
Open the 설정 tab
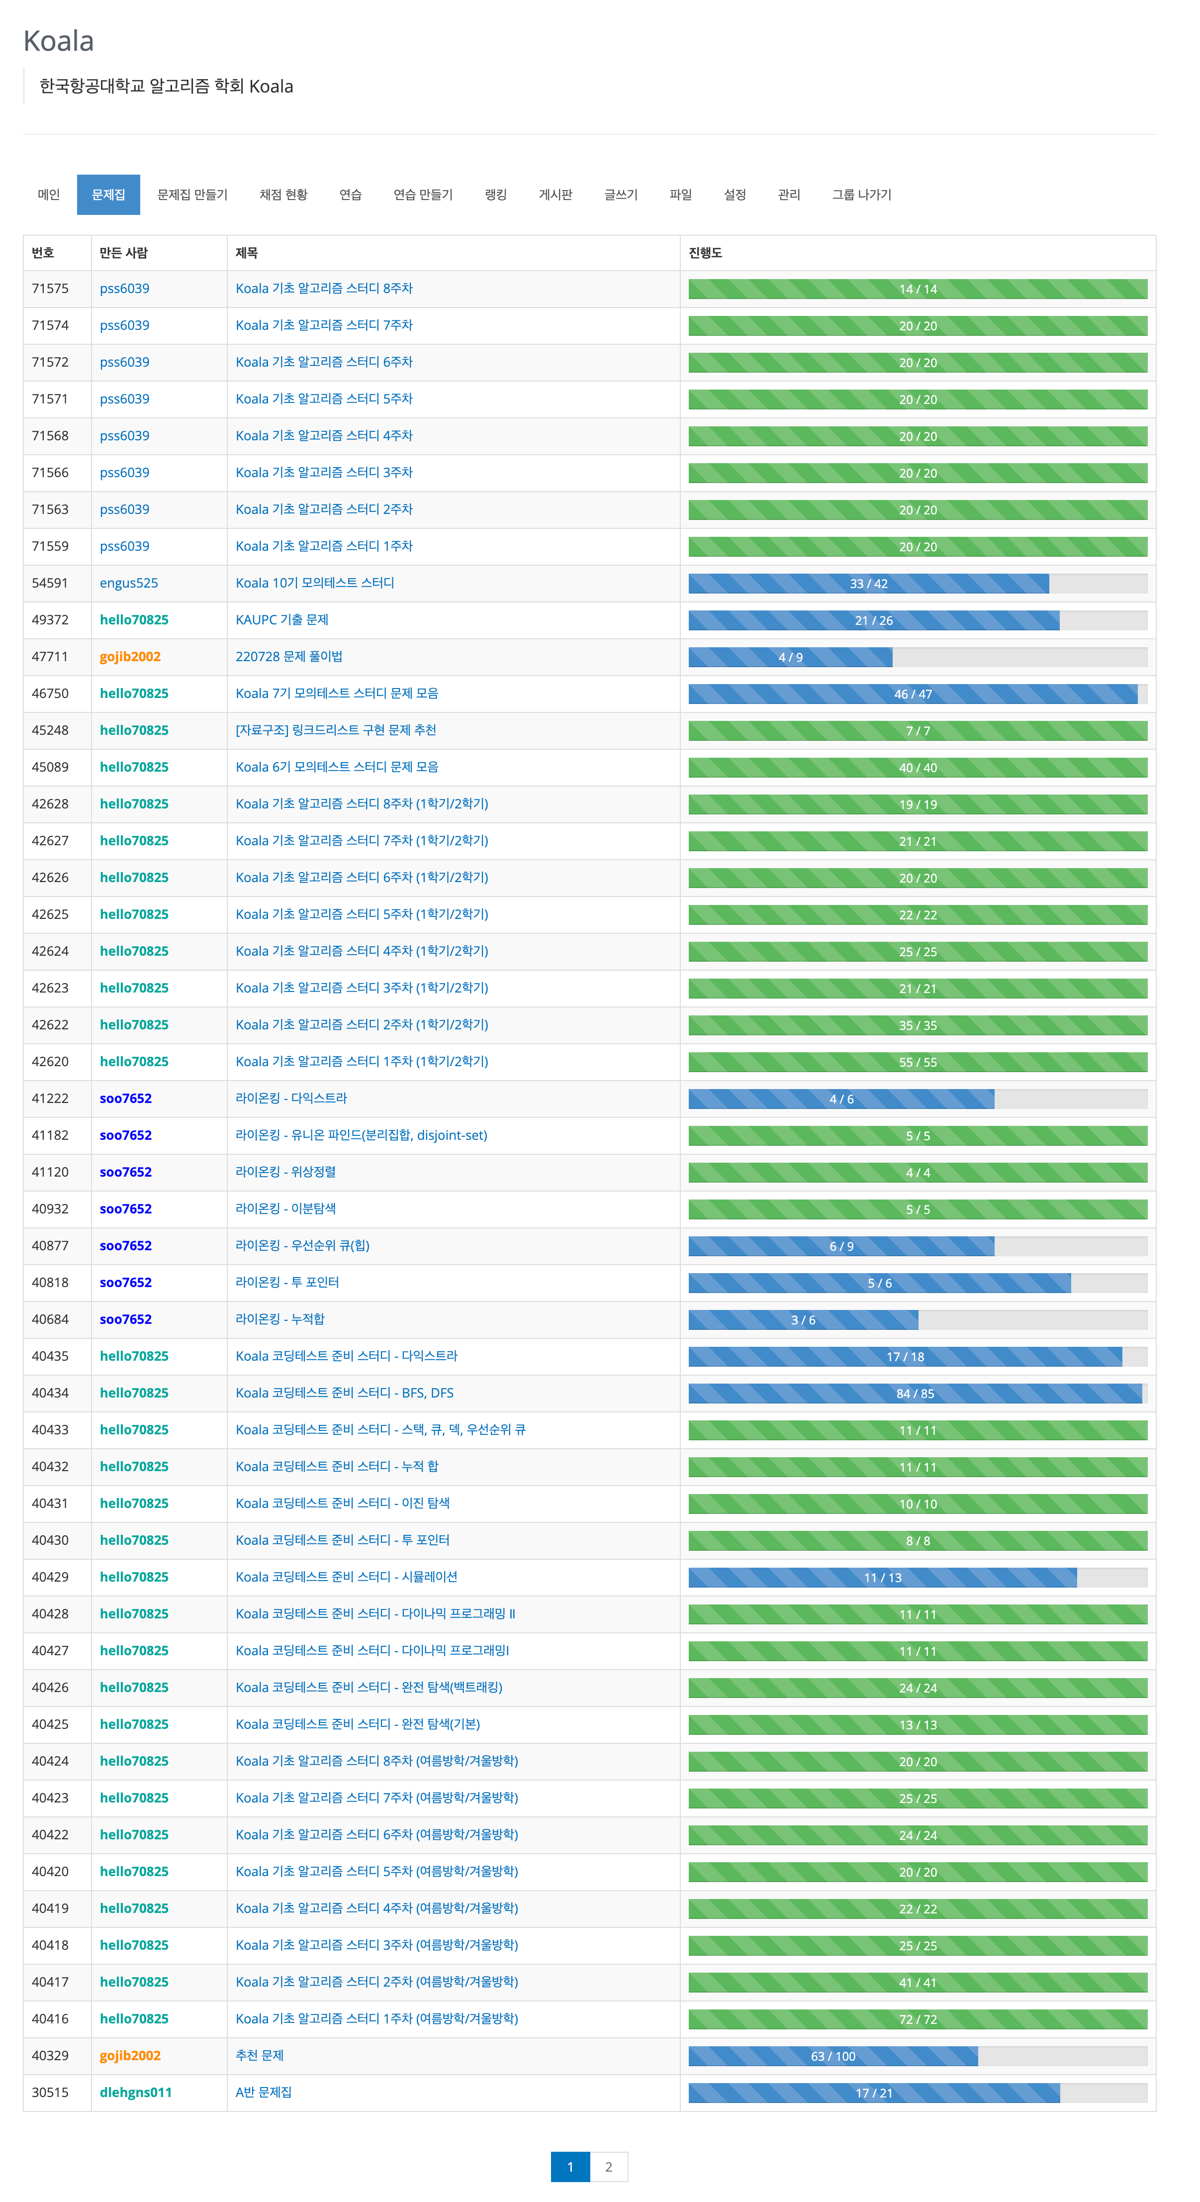(735, 195)
